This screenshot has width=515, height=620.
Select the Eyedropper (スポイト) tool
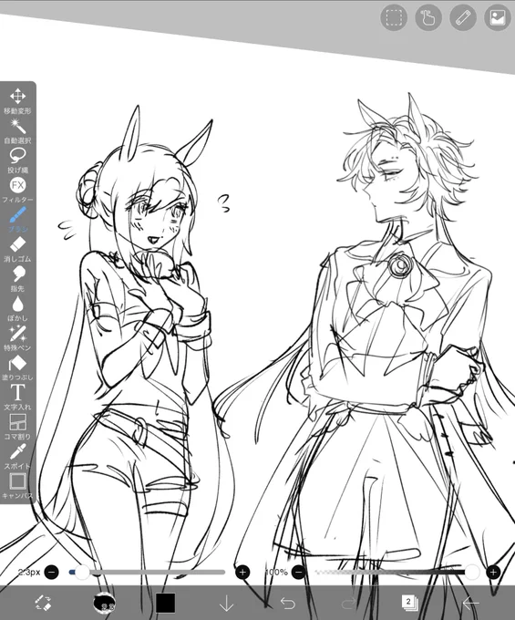point(17,456)
